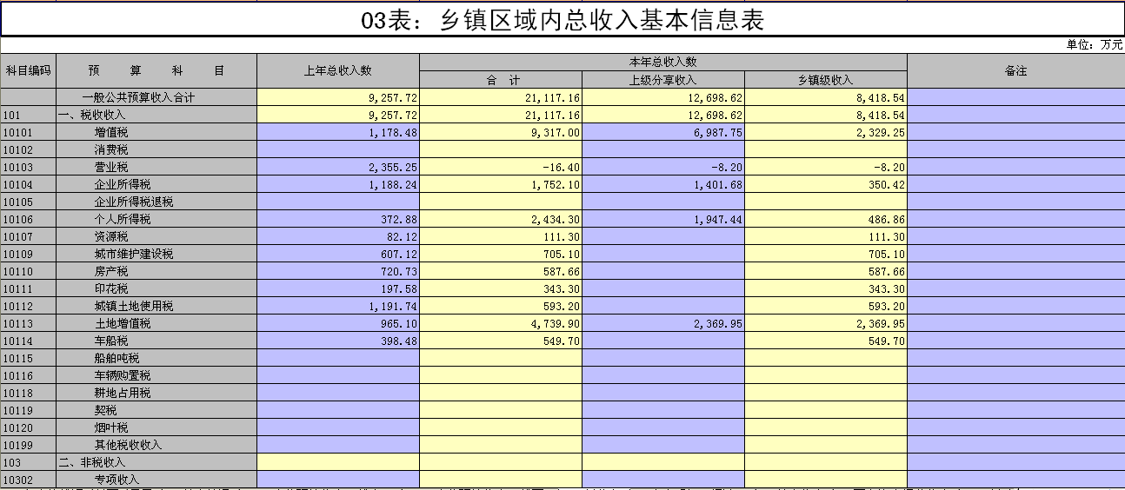This screenshot has width=1125, height=490.
Task: Click the 印花税 cell
Action: coord(156,288)
